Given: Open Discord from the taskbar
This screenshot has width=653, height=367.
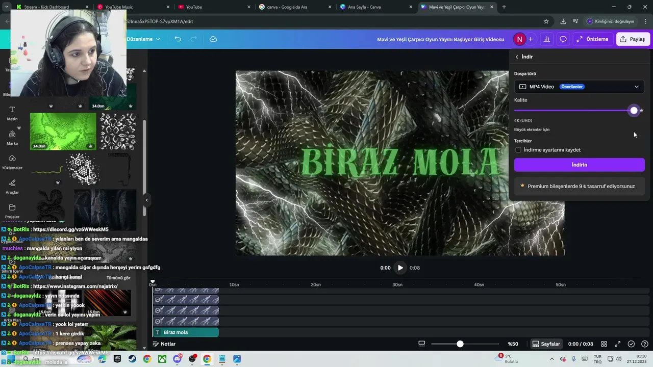Looking at the screenshot, I should point(177,359).
